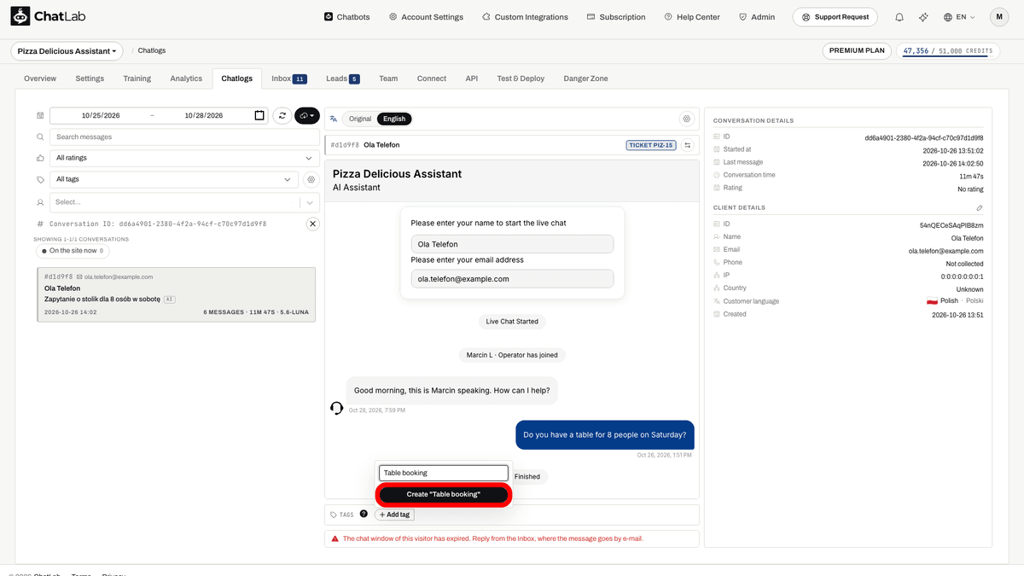
Task: Switch to the Leads tab
Action: pos(342,79)
